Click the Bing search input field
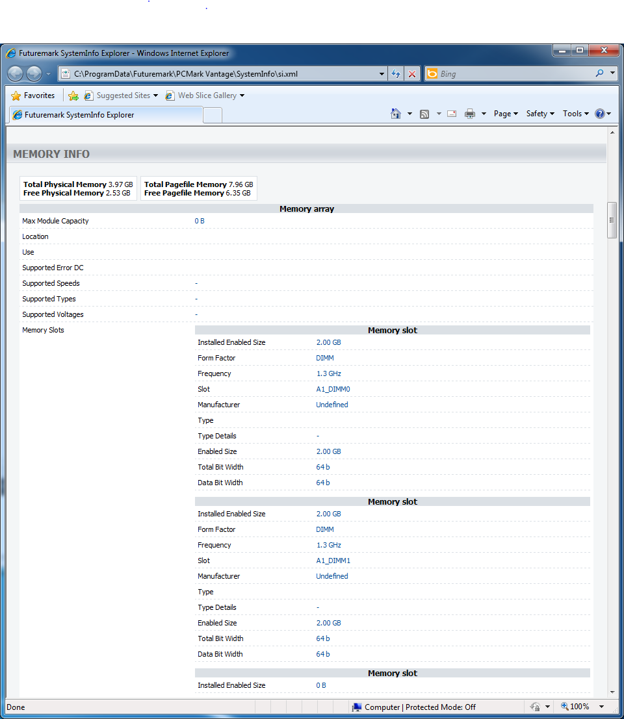 tap(513, 74)
